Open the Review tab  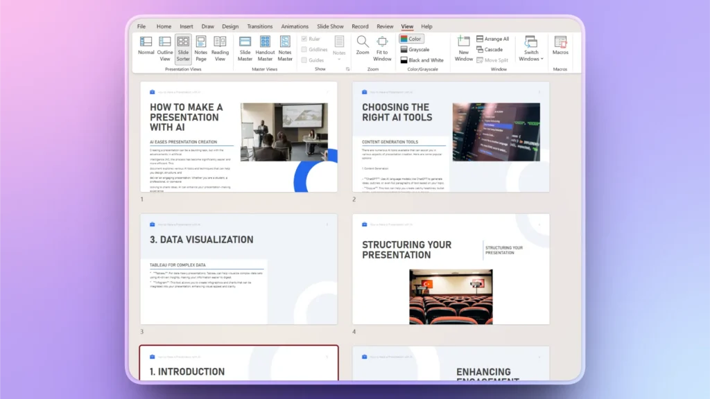click(385, 26)
